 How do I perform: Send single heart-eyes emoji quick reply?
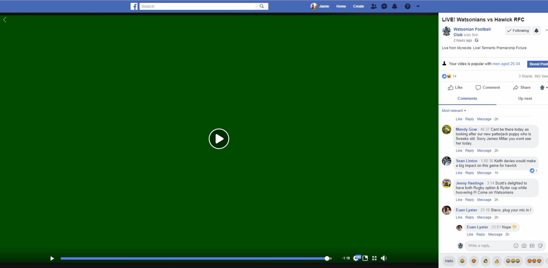474,261
